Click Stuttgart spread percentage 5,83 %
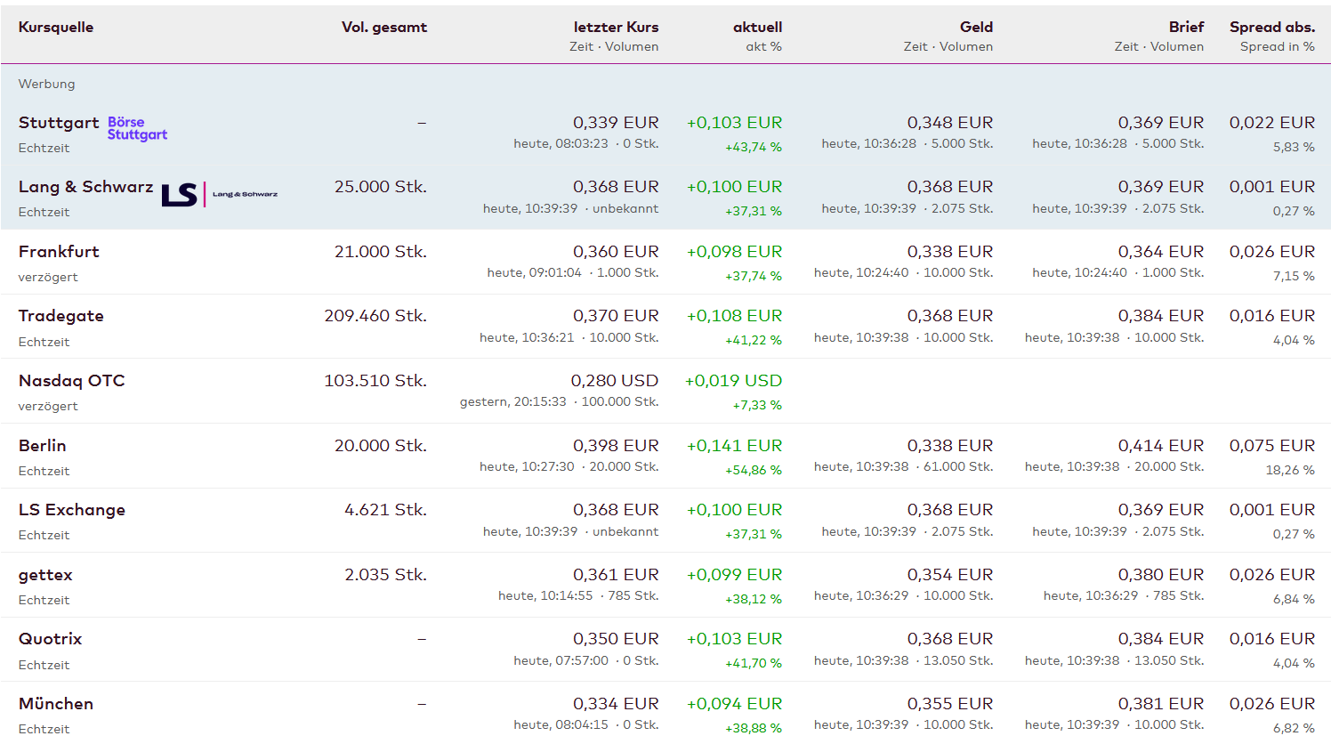1331x744 pixels. 1294,147
